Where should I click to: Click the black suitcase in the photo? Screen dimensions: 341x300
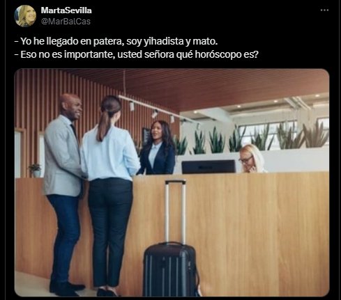click(x=171, y=269)
